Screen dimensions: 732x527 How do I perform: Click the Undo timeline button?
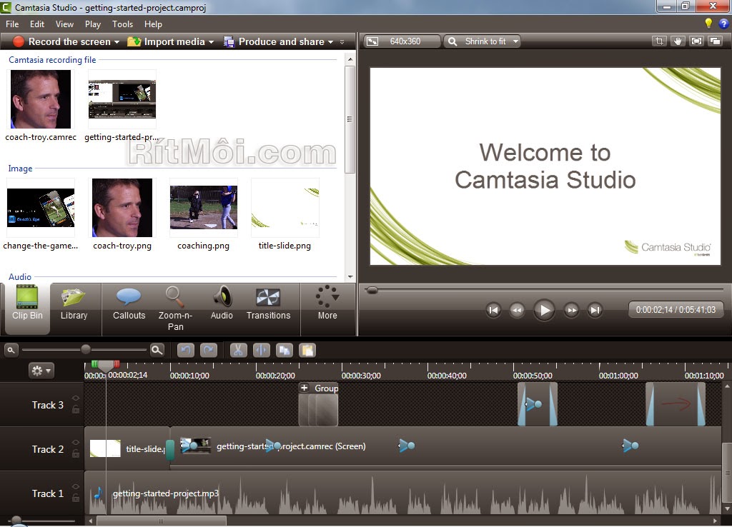pyautogui.click(x=186, y=350)
